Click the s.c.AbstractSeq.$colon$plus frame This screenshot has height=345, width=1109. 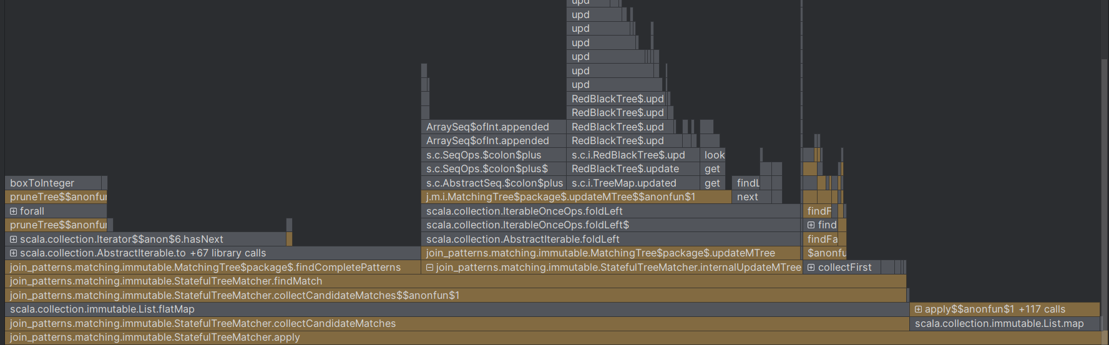tap(493, 183)
